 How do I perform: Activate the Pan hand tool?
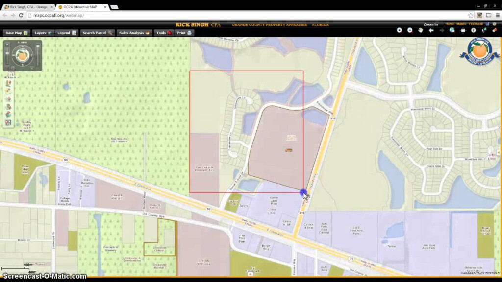[421, 30]
